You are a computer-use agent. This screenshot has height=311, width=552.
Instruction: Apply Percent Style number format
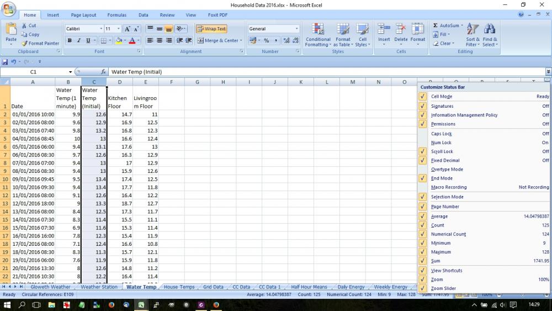tap(267, 40)
